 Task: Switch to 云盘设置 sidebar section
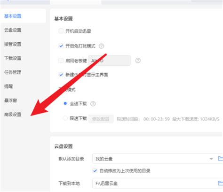tap(13, 30)
